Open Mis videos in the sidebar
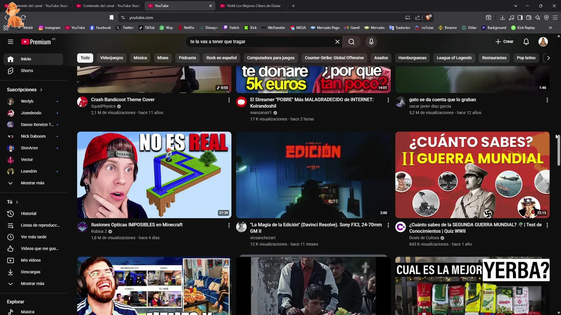Screen dimensions: 561x315 coord(33,260)
